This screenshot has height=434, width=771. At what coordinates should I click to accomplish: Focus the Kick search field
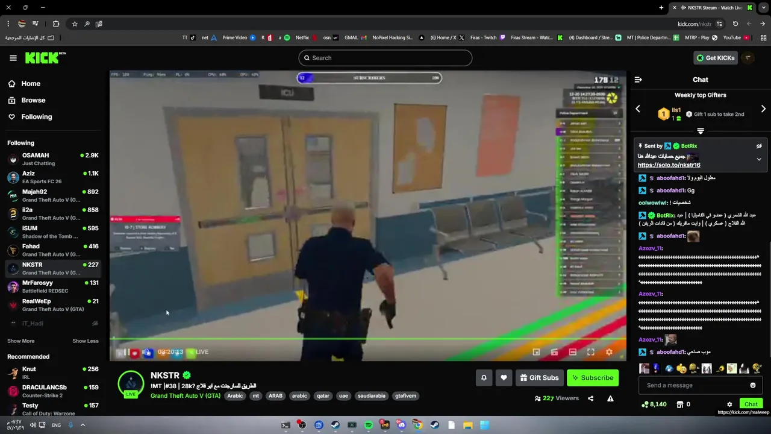[385, 58]
